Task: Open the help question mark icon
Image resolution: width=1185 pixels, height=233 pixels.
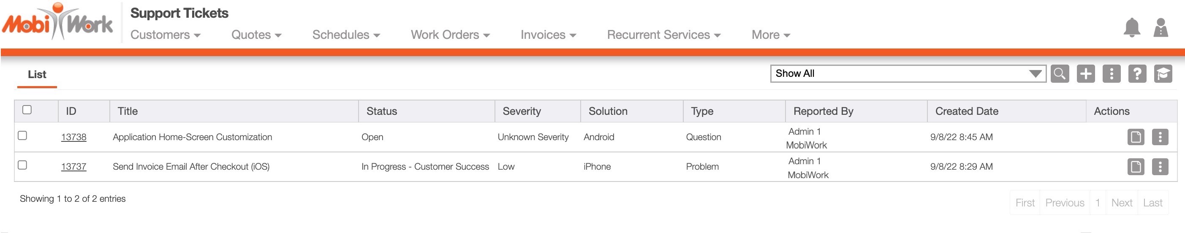Action: [x=1137, y=73]
